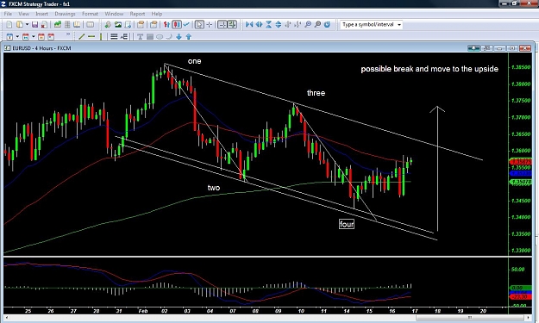This screenshot has height=323, width=539.
Task: Expand the Open folder dropdown arrow
Action: (27, 24)
